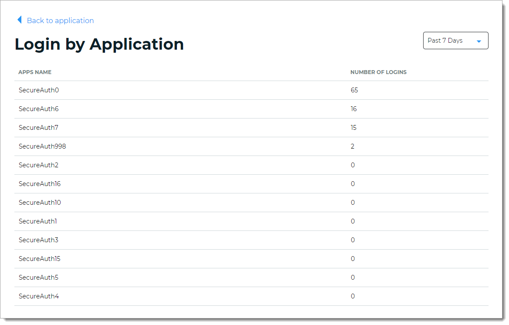Click the back arrow chevron icon
This screenshot has height=325, width=509.
(x=19, y=20)
